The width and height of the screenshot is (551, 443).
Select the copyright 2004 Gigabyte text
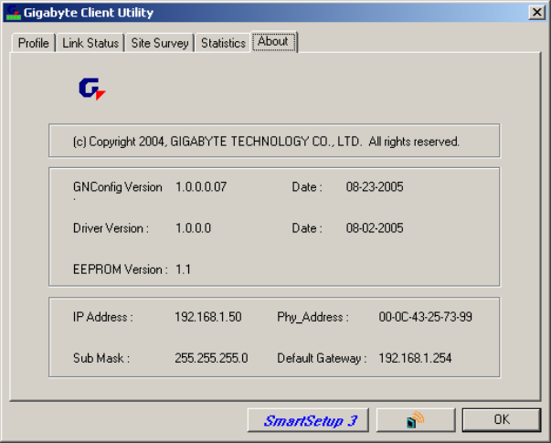(x=266, y=142)
